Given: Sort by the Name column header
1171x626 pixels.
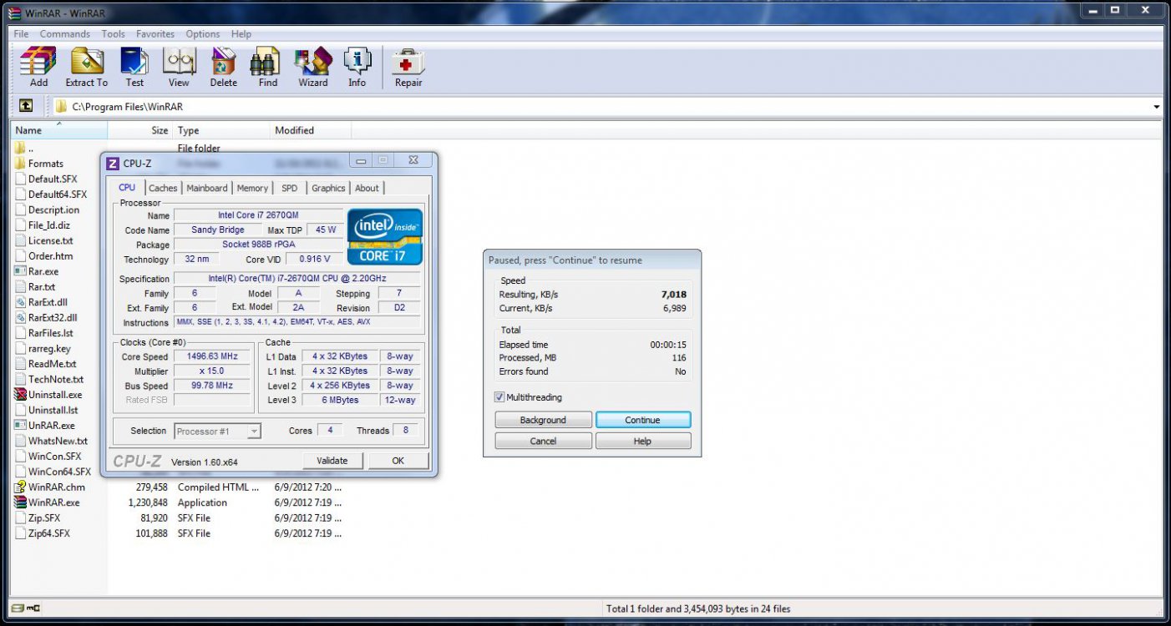Looking at the screenshot, I should [58, 130].
